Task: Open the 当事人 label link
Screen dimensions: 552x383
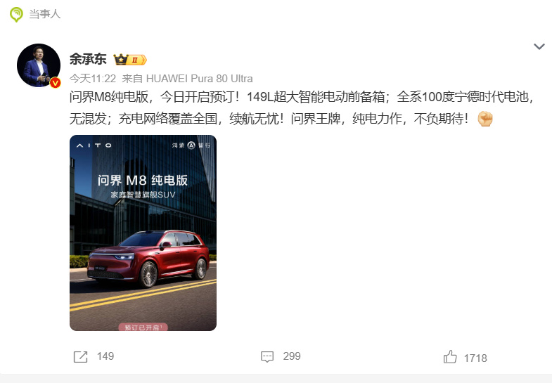Action: 45,14
